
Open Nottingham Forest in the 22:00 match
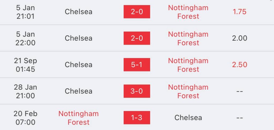pyautogui.click(x=188, y=38)
